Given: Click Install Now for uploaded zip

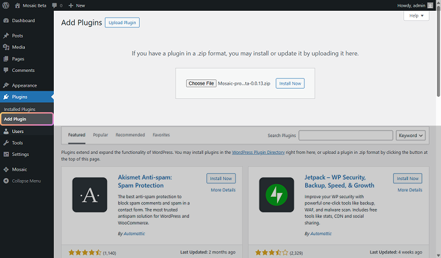Looking at the screenshot, I should pyautogui.click(x=290, y=83).
